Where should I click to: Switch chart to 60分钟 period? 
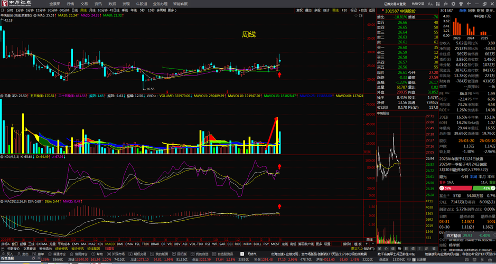pos(64,10)
